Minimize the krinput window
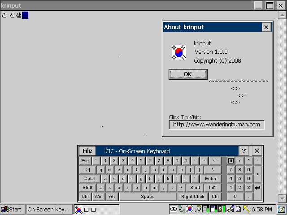 coord(258,5)
